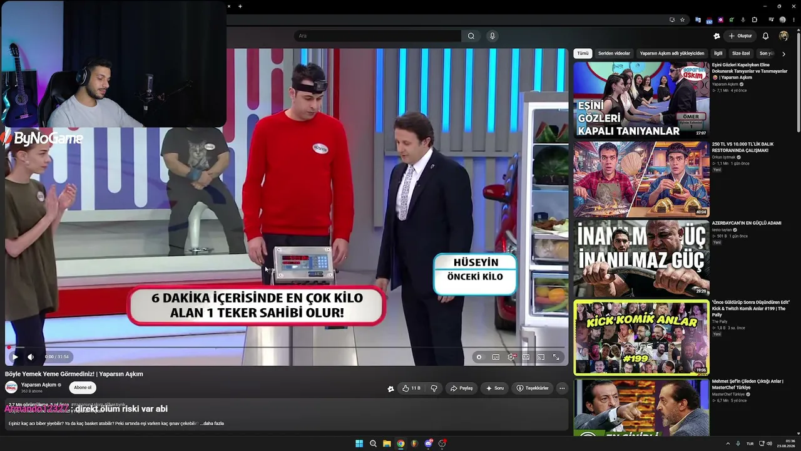Open the Yaparsın Aşkım channel name link

(x=39, y=385)
